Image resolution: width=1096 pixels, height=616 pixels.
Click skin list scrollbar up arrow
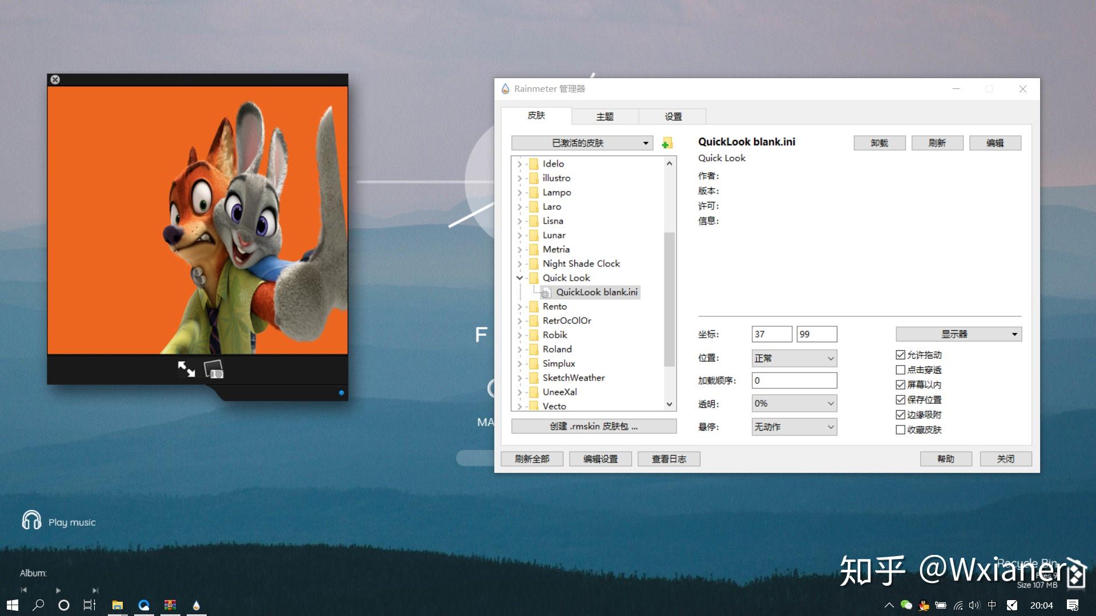(670, 163)
